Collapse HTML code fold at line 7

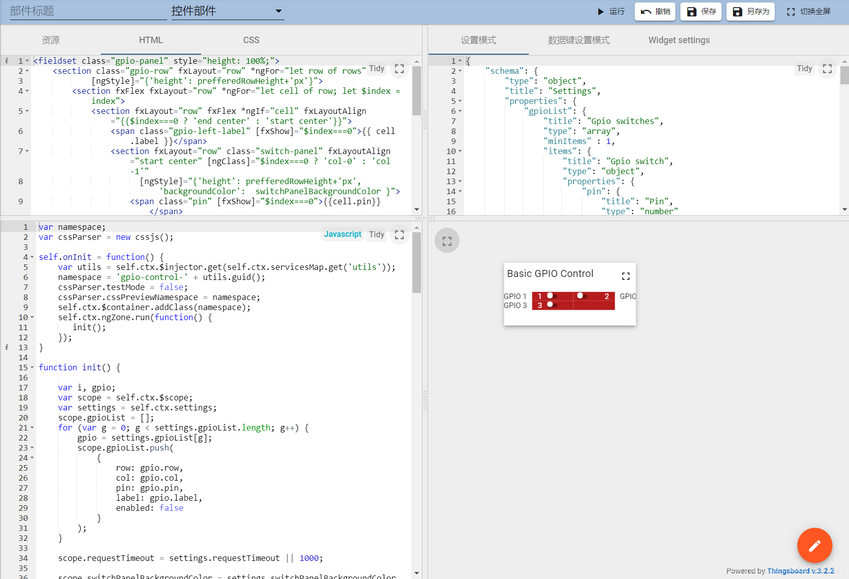(x=27, y=151)
